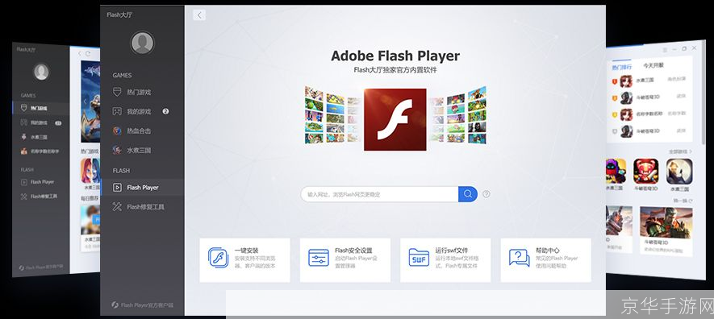Image resolution: width=714 pixels, height=319 pixels.
Task: Click the knight game icon in right window
Action: (679, 172)
